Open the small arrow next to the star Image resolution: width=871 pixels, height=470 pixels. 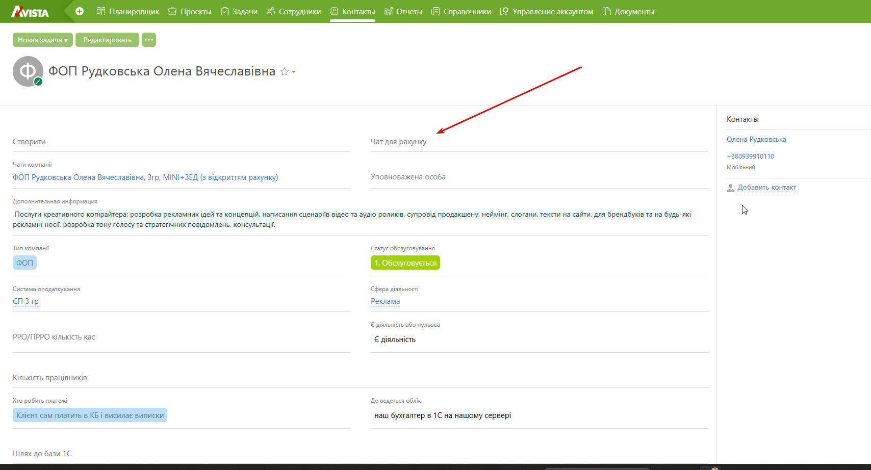click(294, 72)
